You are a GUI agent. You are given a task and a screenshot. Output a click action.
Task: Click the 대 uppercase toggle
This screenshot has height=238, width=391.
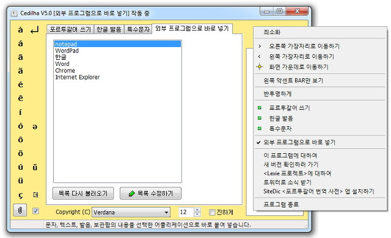tap(35, 195)
